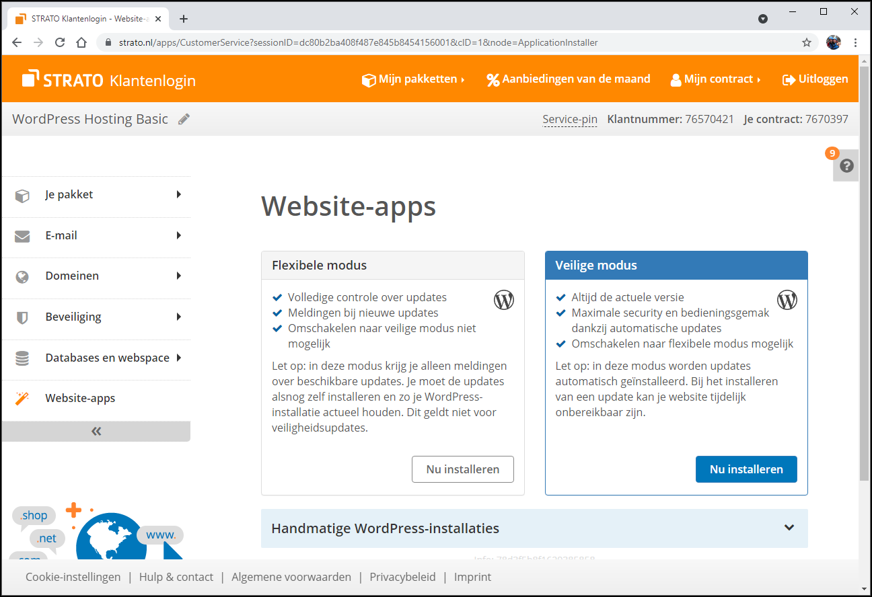Click the Beveiliging shield icon
The image size is (872, 597).
click(22, 317)
